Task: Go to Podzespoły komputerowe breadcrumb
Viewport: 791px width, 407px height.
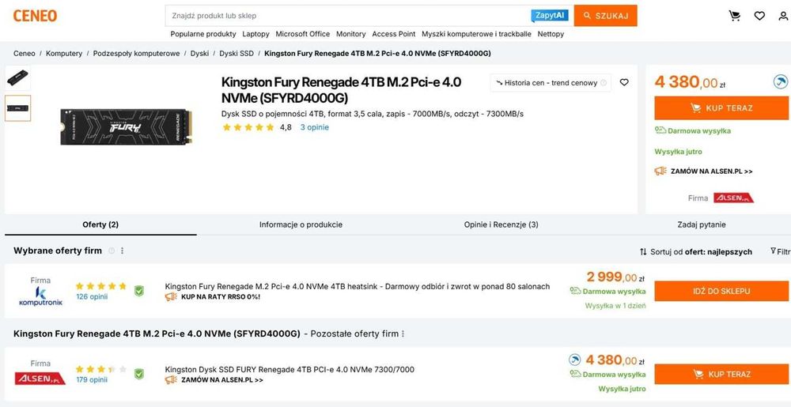Action: pyautogui.click(x=136, y=54)
